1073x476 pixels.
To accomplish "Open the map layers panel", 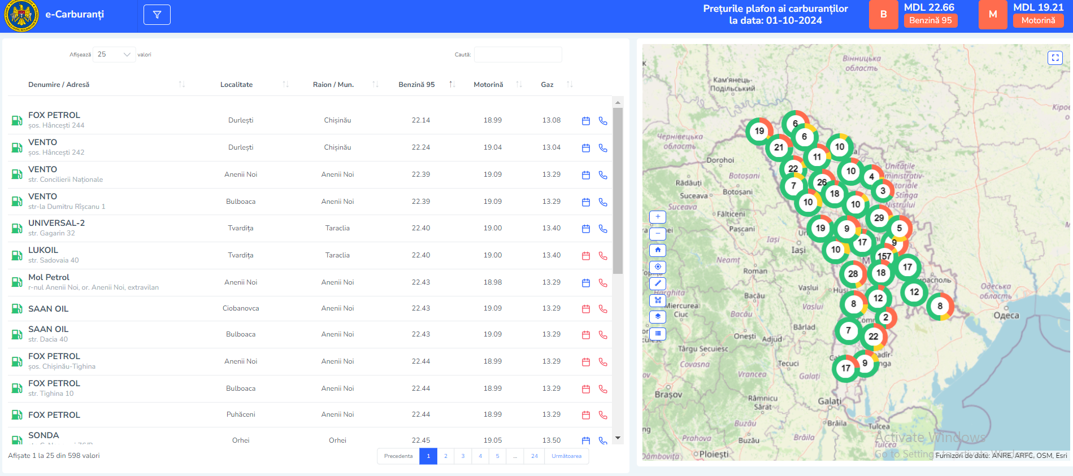I will 658,317.
